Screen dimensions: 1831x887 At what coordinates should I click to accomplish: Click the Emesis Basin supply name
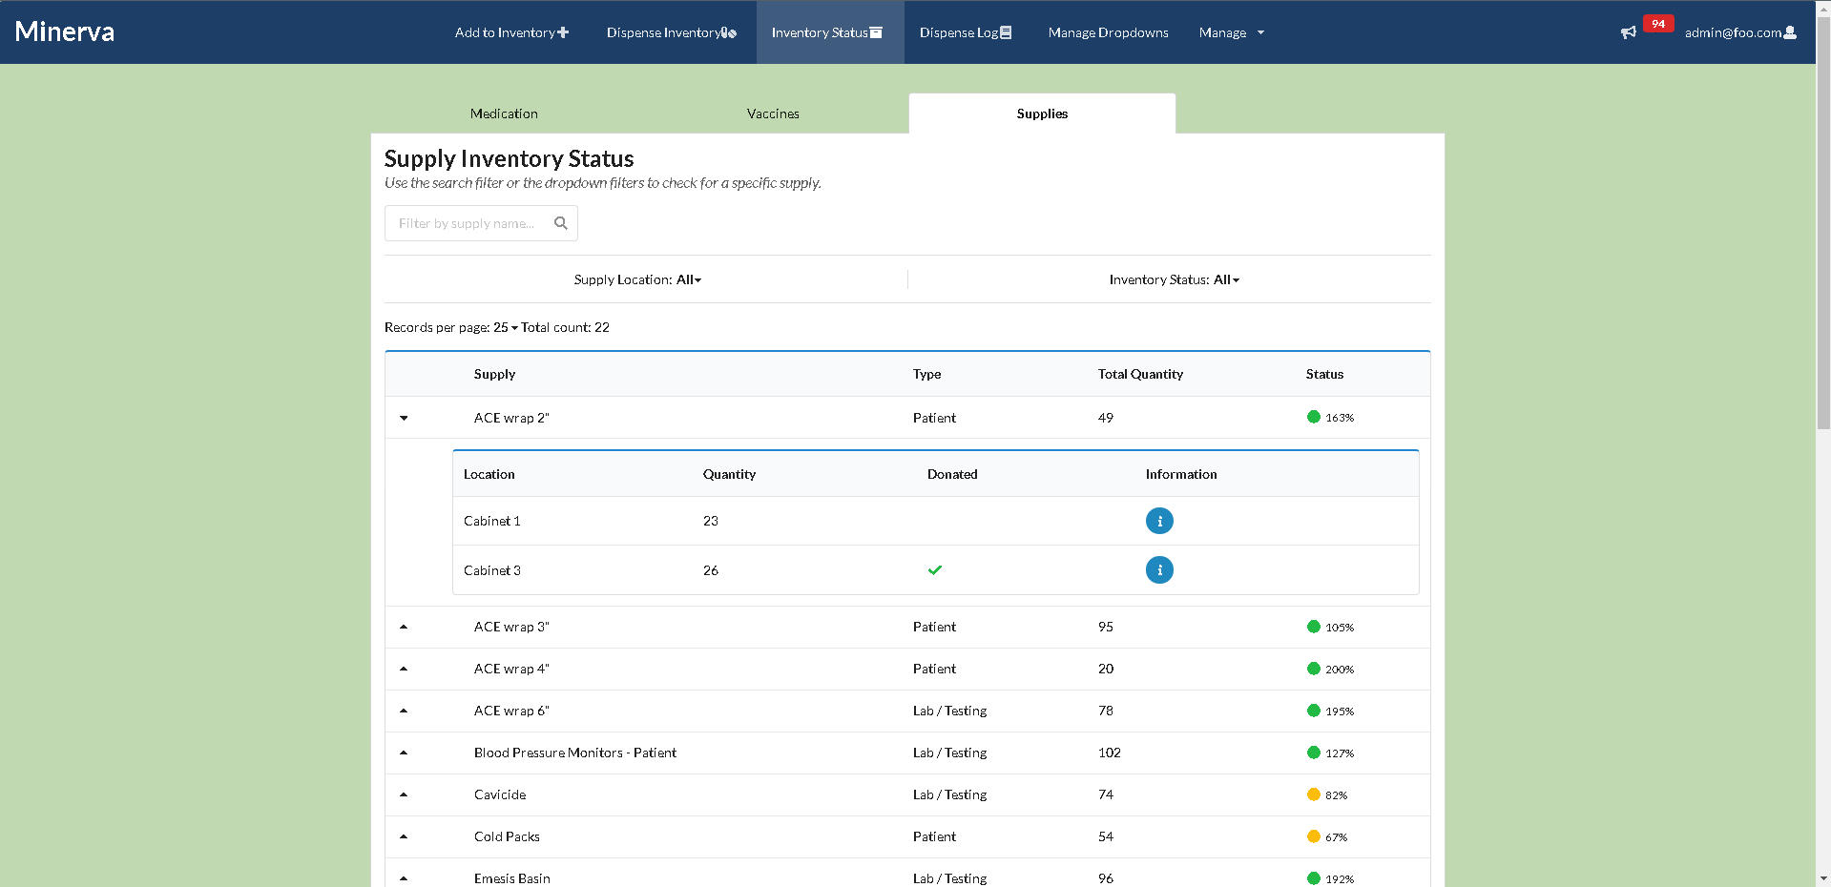click(x=512, y=878)
